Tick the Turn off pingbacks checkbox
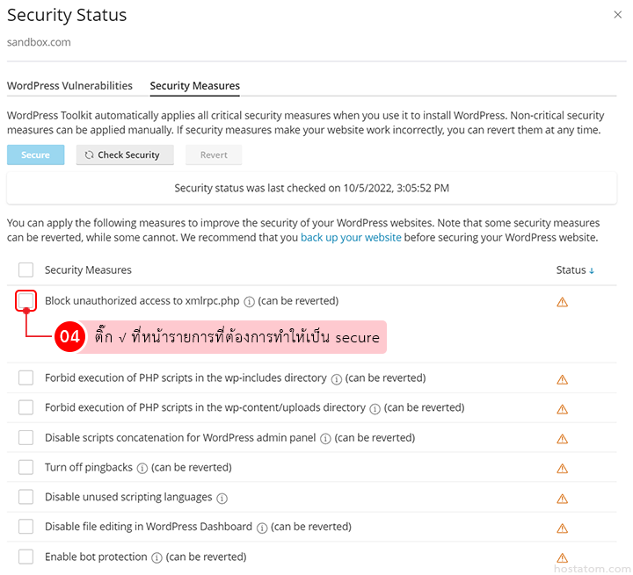 [x=26, y=468]
